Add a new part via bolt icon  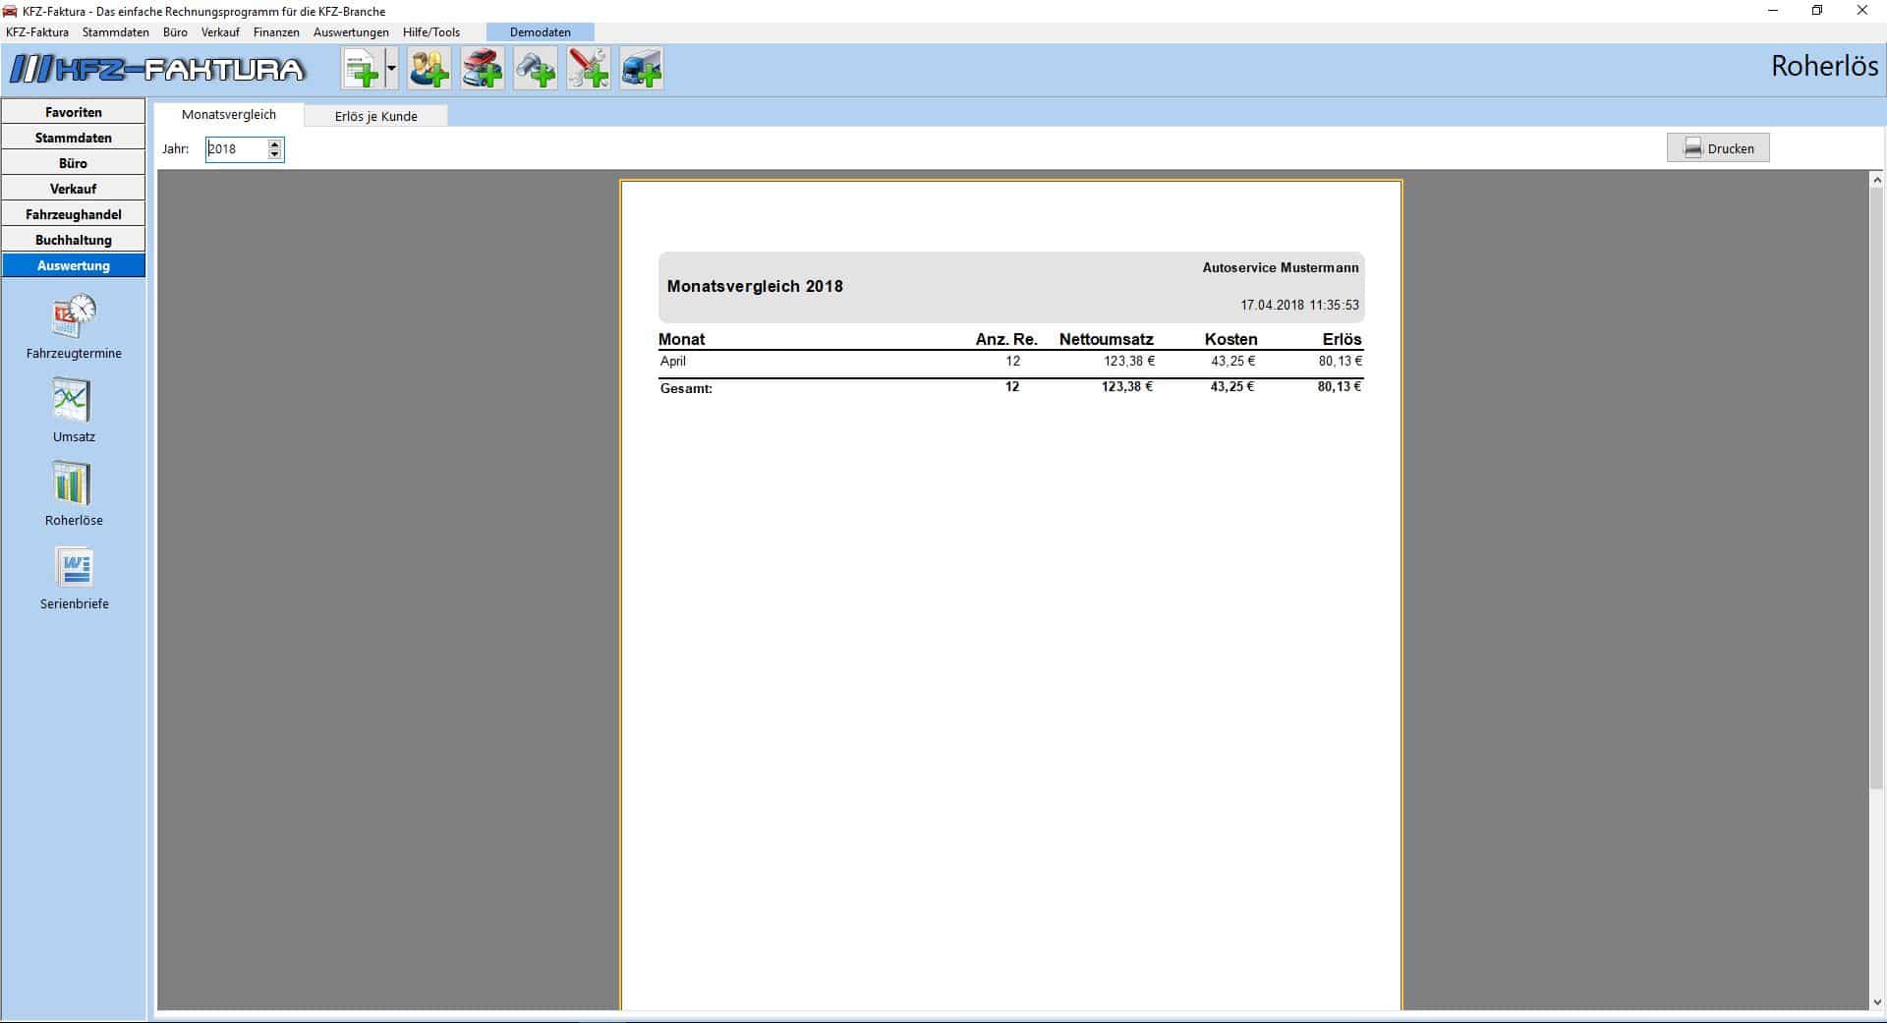pyautogui.click(x=536, y=69)
